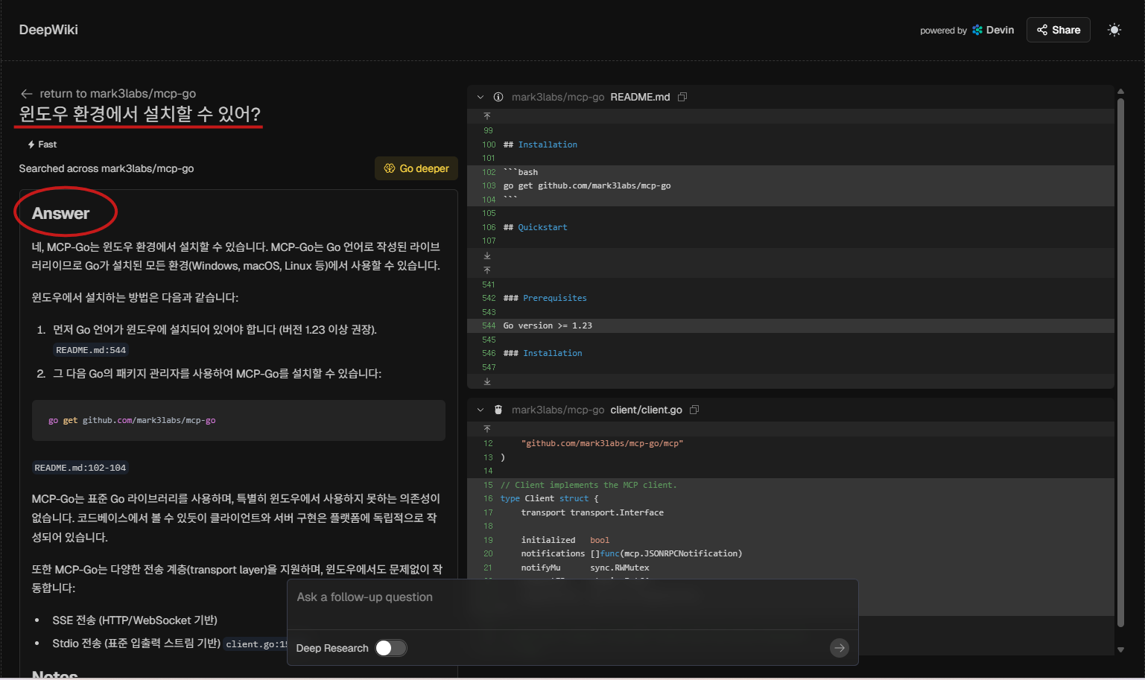This screenshot has height=680, width=1145.
Task: Click the 'type Client struct {' line 16
Action: pyautogui.click(x=549, y=498)
